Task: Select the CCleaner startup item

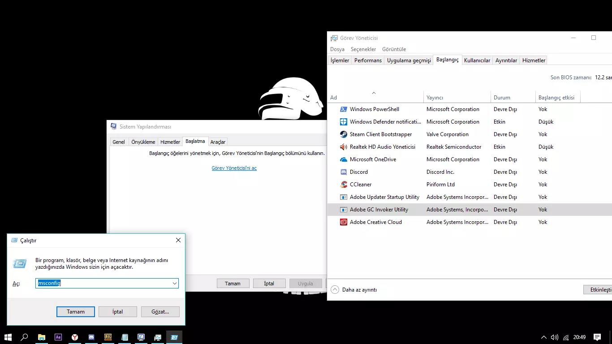Action: point(361,185)
